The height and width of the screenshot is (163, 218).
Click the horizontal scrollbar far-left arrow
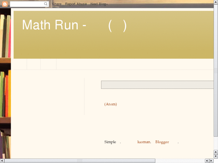coord(2,161)
